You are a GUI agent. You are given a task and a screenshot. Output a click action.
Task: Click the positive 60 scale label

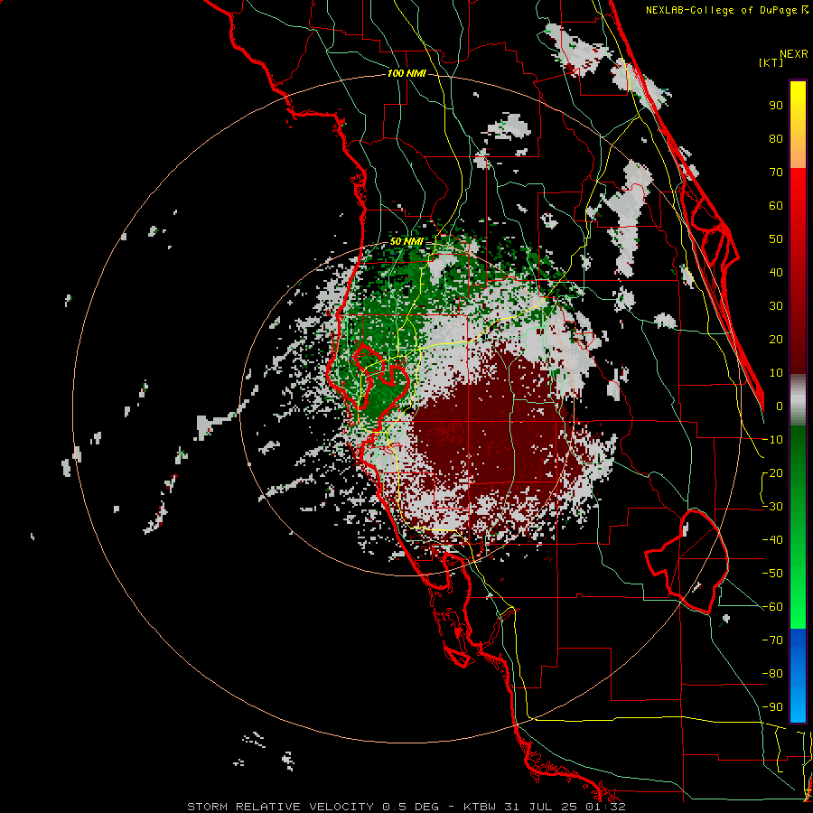[776, 205]
